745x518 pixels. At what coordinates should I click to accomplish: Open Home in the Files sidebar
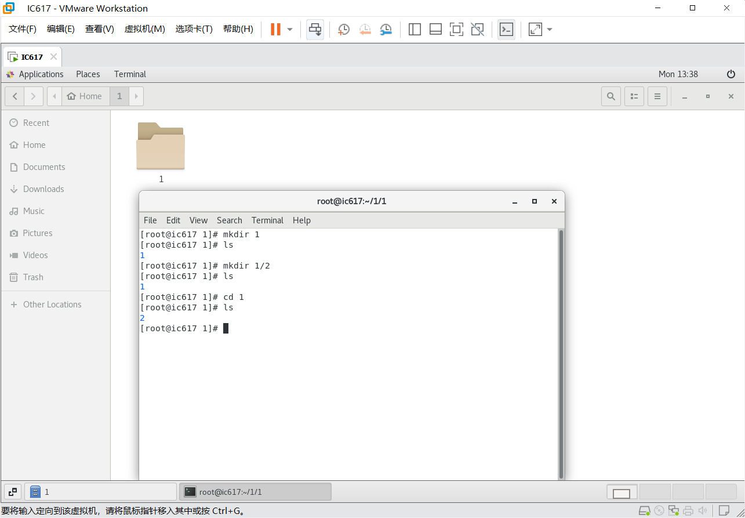pos(55,145)
